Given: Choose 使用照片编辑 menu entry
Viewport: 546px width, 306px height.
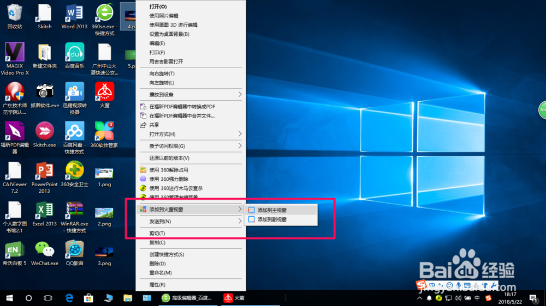Looking at the screenshot, I should click(x=191, y=16).
